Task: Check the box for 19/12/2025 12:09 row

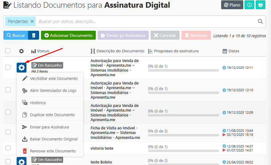Action: point(8,112)
